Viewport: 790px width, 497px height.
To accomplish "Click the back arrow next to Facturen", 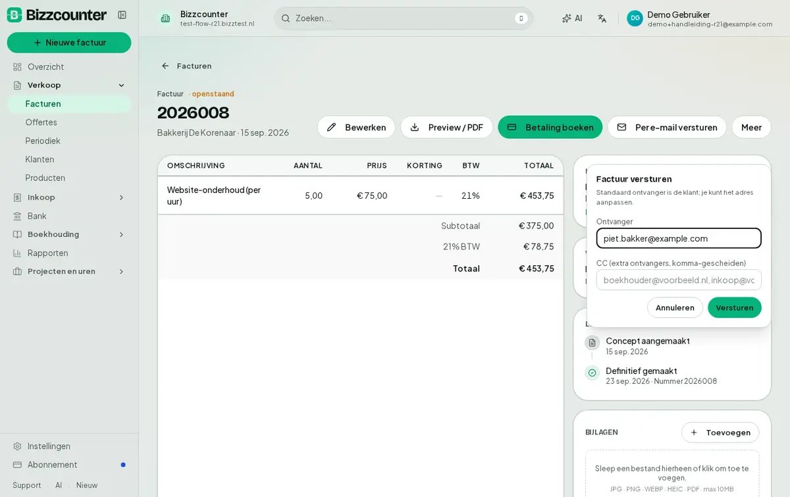I will tap(165, 66).
